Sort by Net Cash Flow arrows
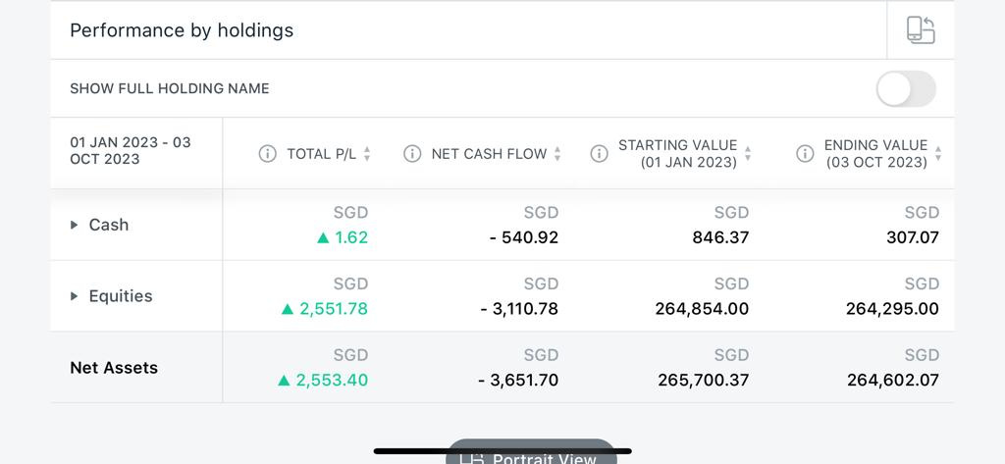The height and width of the screenshot is (464, 1005). (557, 154)
